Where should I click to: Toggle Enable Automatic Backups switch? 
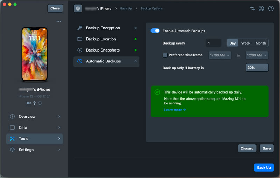point(155,31)
